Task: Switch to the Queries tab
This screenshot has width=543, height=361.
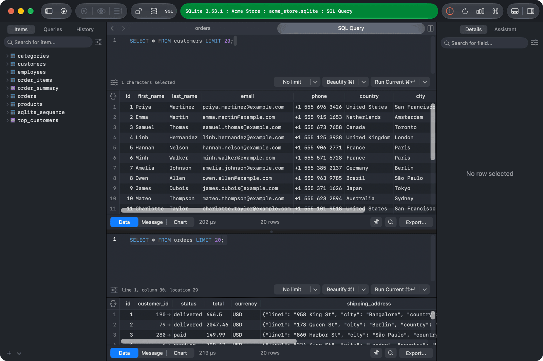Action: 53,29
